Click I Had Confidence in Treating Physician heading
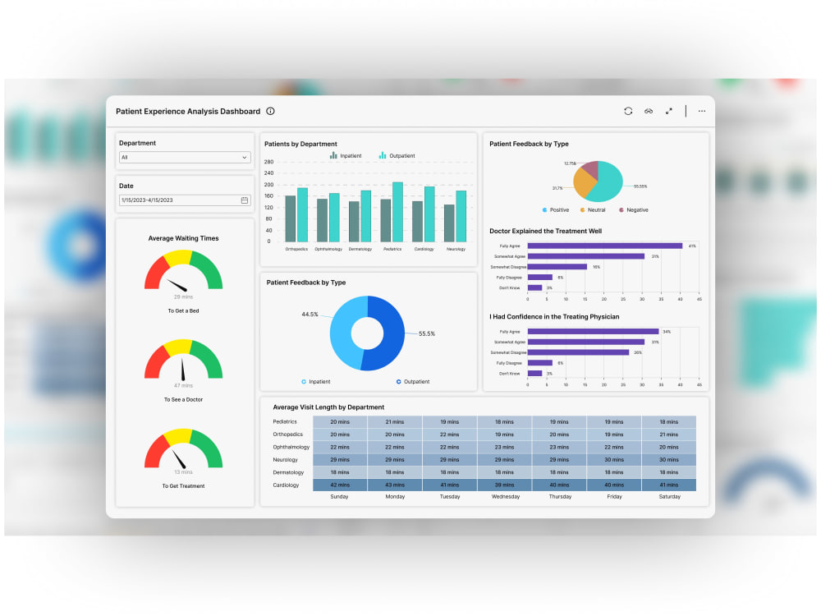Viewport: 821px width, 616px height. pyautogui.click(x=554, y=317)
